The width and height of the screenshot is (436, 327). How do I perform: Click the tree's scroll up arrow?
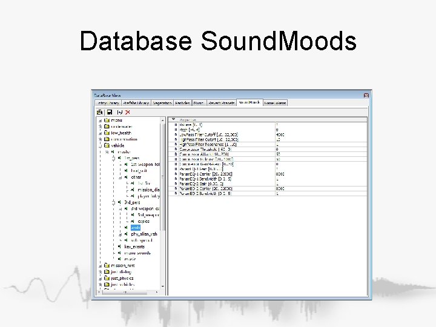pyautogui.click(x=163, y=120)
